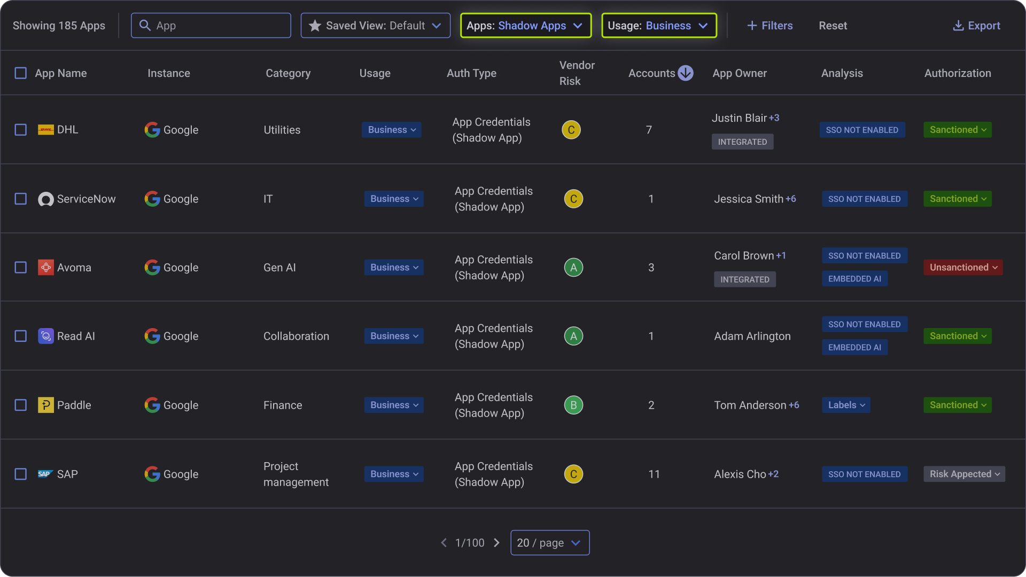
Task: Check the ServiceNow row checkbox
Action: [20, 199]
